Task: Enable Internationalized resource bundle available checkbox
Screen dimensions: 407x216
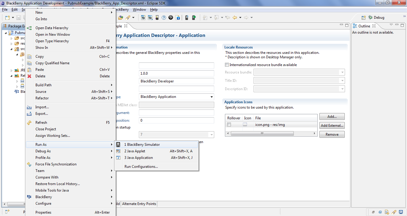Action: (x=227, y=65)
